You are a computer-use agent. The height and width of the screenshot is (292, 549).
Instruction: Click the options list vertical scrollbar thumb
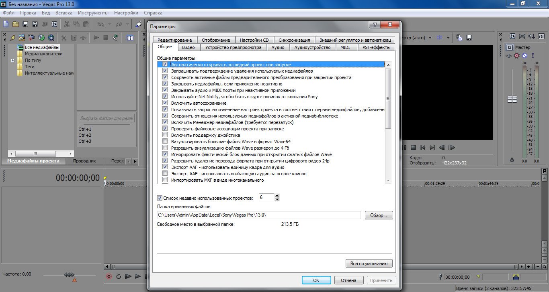pos(388,98)
